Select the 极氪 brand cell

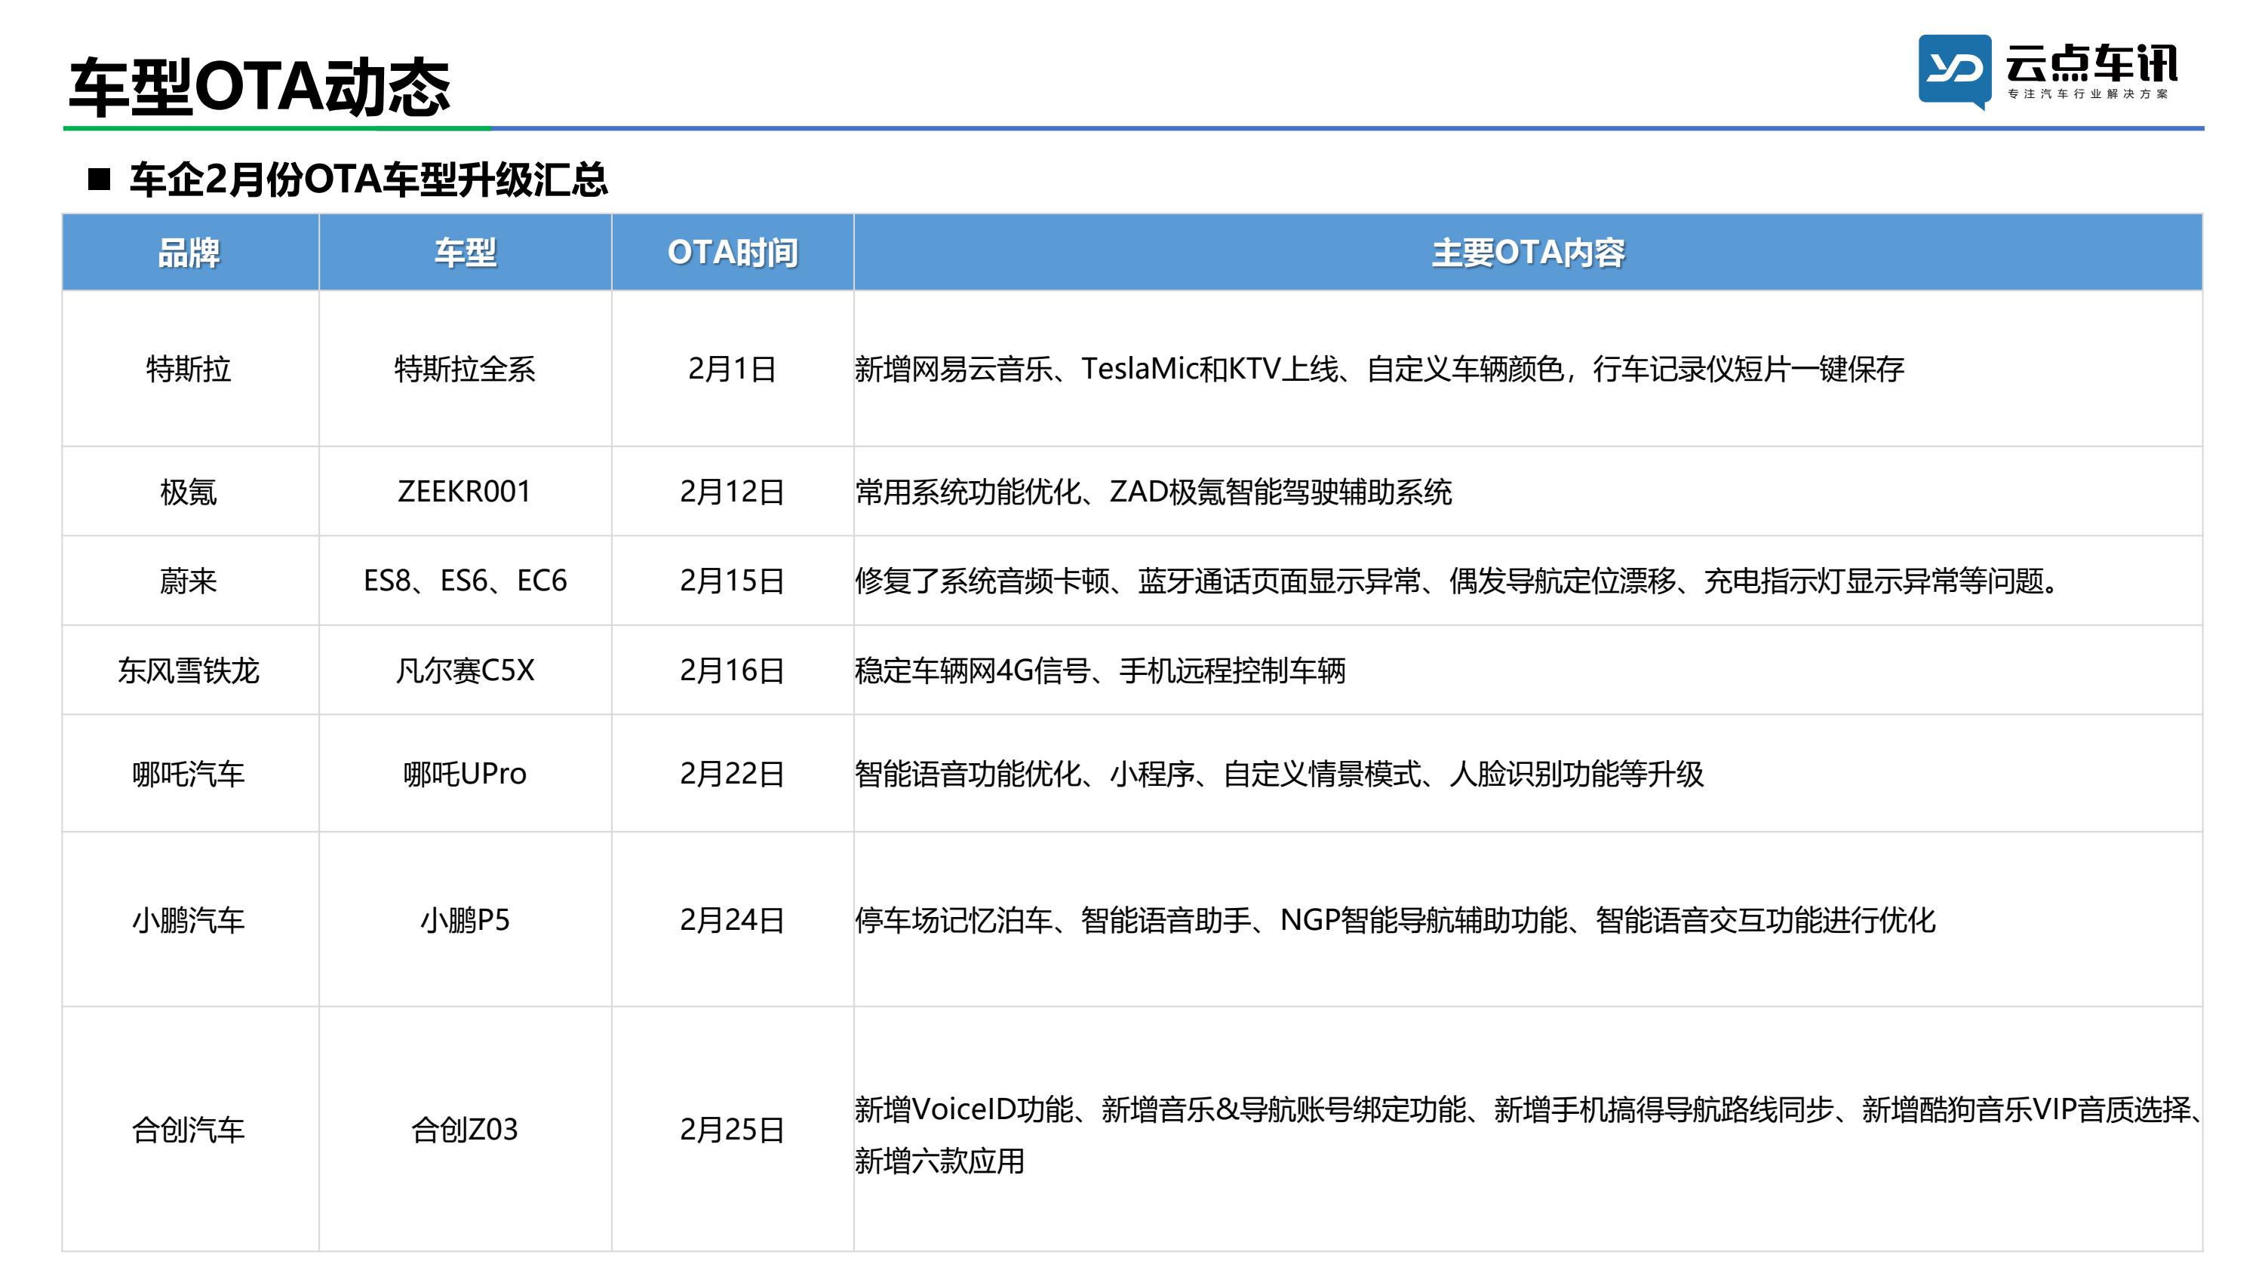click(189, 492)
